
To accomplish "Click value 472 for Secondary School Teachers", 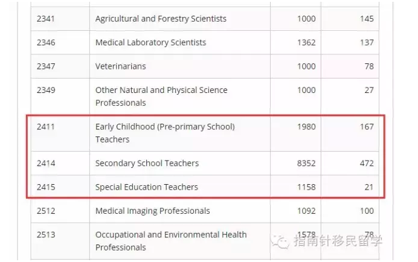I will (367, 163).
